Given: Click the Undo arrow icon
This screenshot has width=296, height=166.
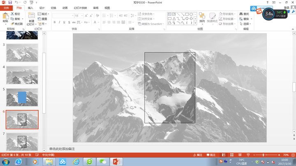Looking at the screenshot, I should tap(16, 2).
